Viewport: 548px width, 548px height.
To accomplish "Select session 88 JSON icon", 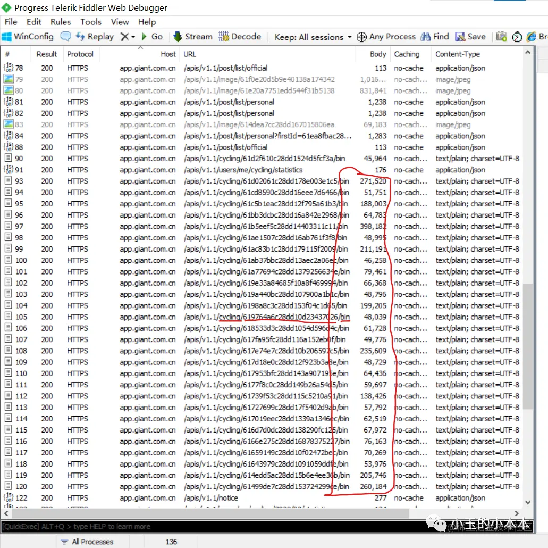I will [x=9, y=147].
